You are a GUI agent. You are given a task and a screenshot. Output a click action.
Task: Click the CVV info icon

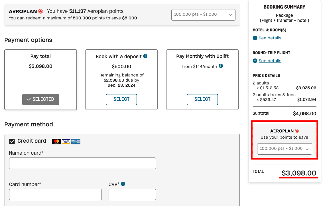click(x=123, y=184)
